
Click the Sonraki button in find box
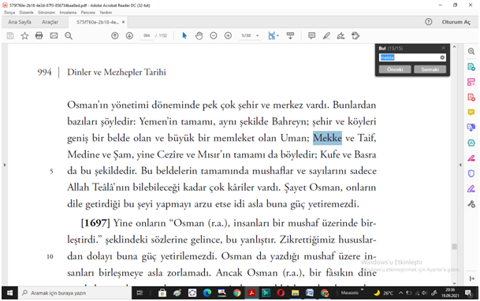pos(430,69)
